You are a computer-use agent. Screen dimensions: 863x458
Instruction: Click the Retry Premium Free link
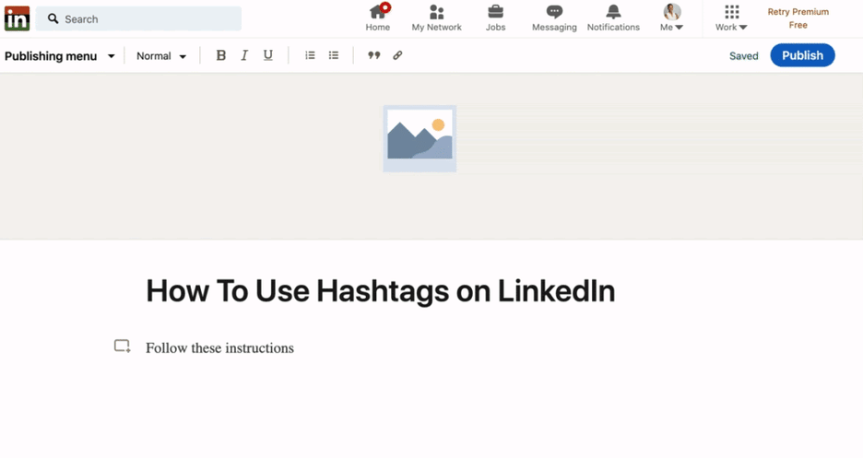pyautogui.click(x=798, y=18)
